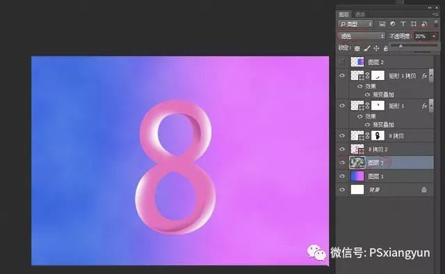Hide the 8 拷贝 layer

tap(342, 136)
